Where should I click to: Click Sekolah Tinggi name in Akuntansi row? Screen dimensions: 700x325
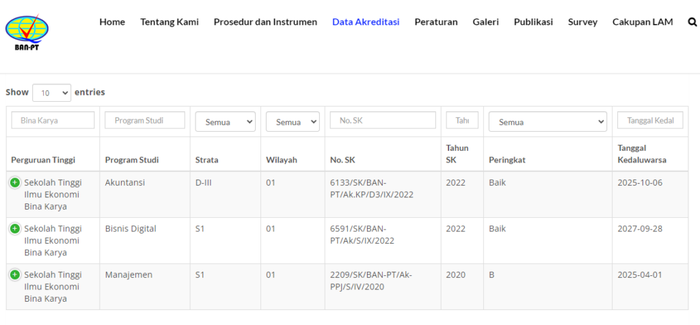[53, 195]
